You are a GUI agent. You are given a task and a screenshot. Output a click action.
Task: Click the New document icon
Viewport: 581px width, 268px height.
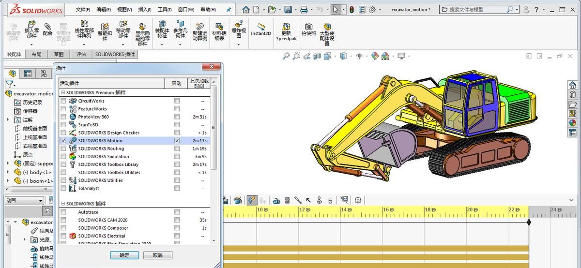[256, 9]
